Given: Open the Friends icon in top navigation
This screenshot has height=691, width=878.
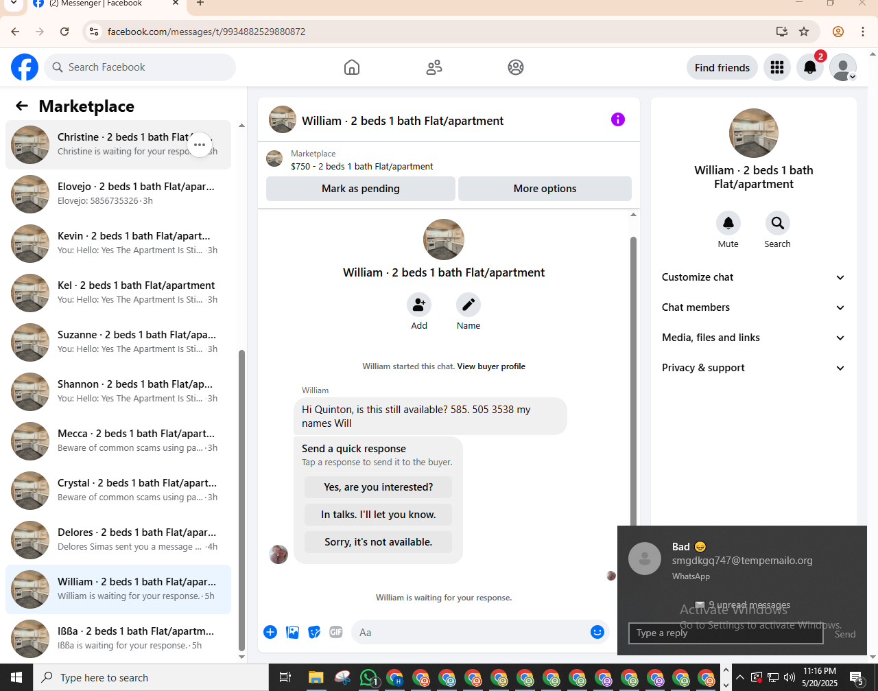Looking at the screenshot, I should (434, 67).
